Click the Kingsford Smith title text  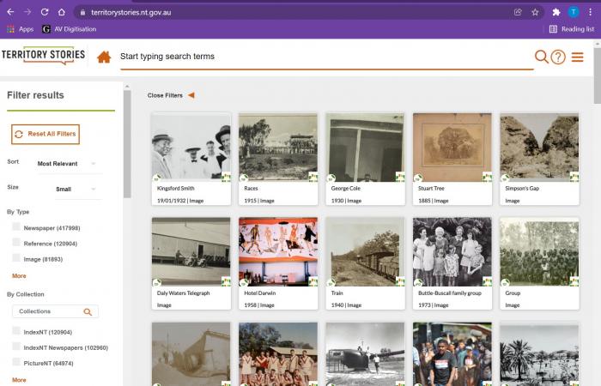(175, 189)
